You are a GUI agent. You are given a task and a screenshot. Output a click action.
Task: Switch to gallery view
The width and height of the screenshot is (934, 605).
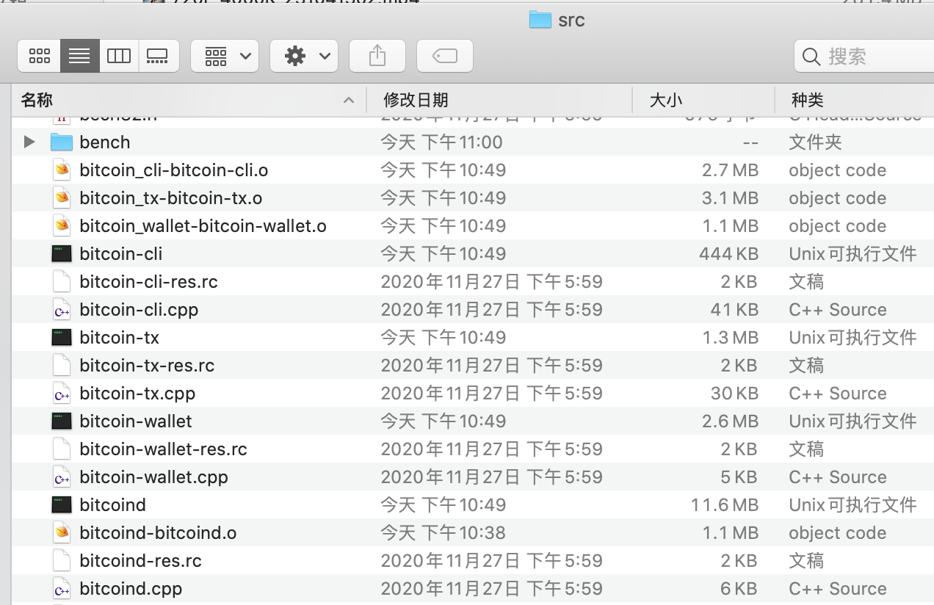(x=159, y=56)
